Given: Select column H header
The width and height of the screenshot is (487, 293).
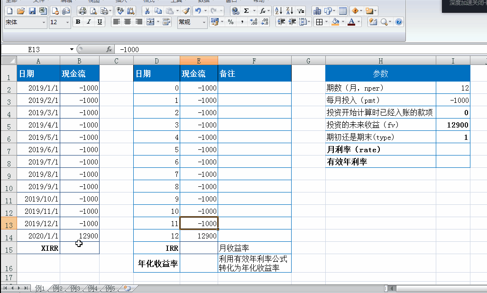Looking at the screenshot, I should coord(380,61).
